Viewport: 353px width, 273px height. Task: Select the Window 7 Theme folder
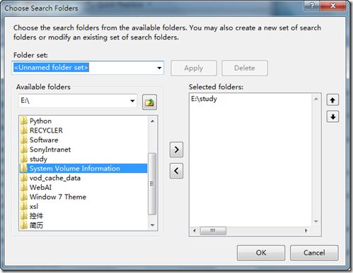(83, 197)
